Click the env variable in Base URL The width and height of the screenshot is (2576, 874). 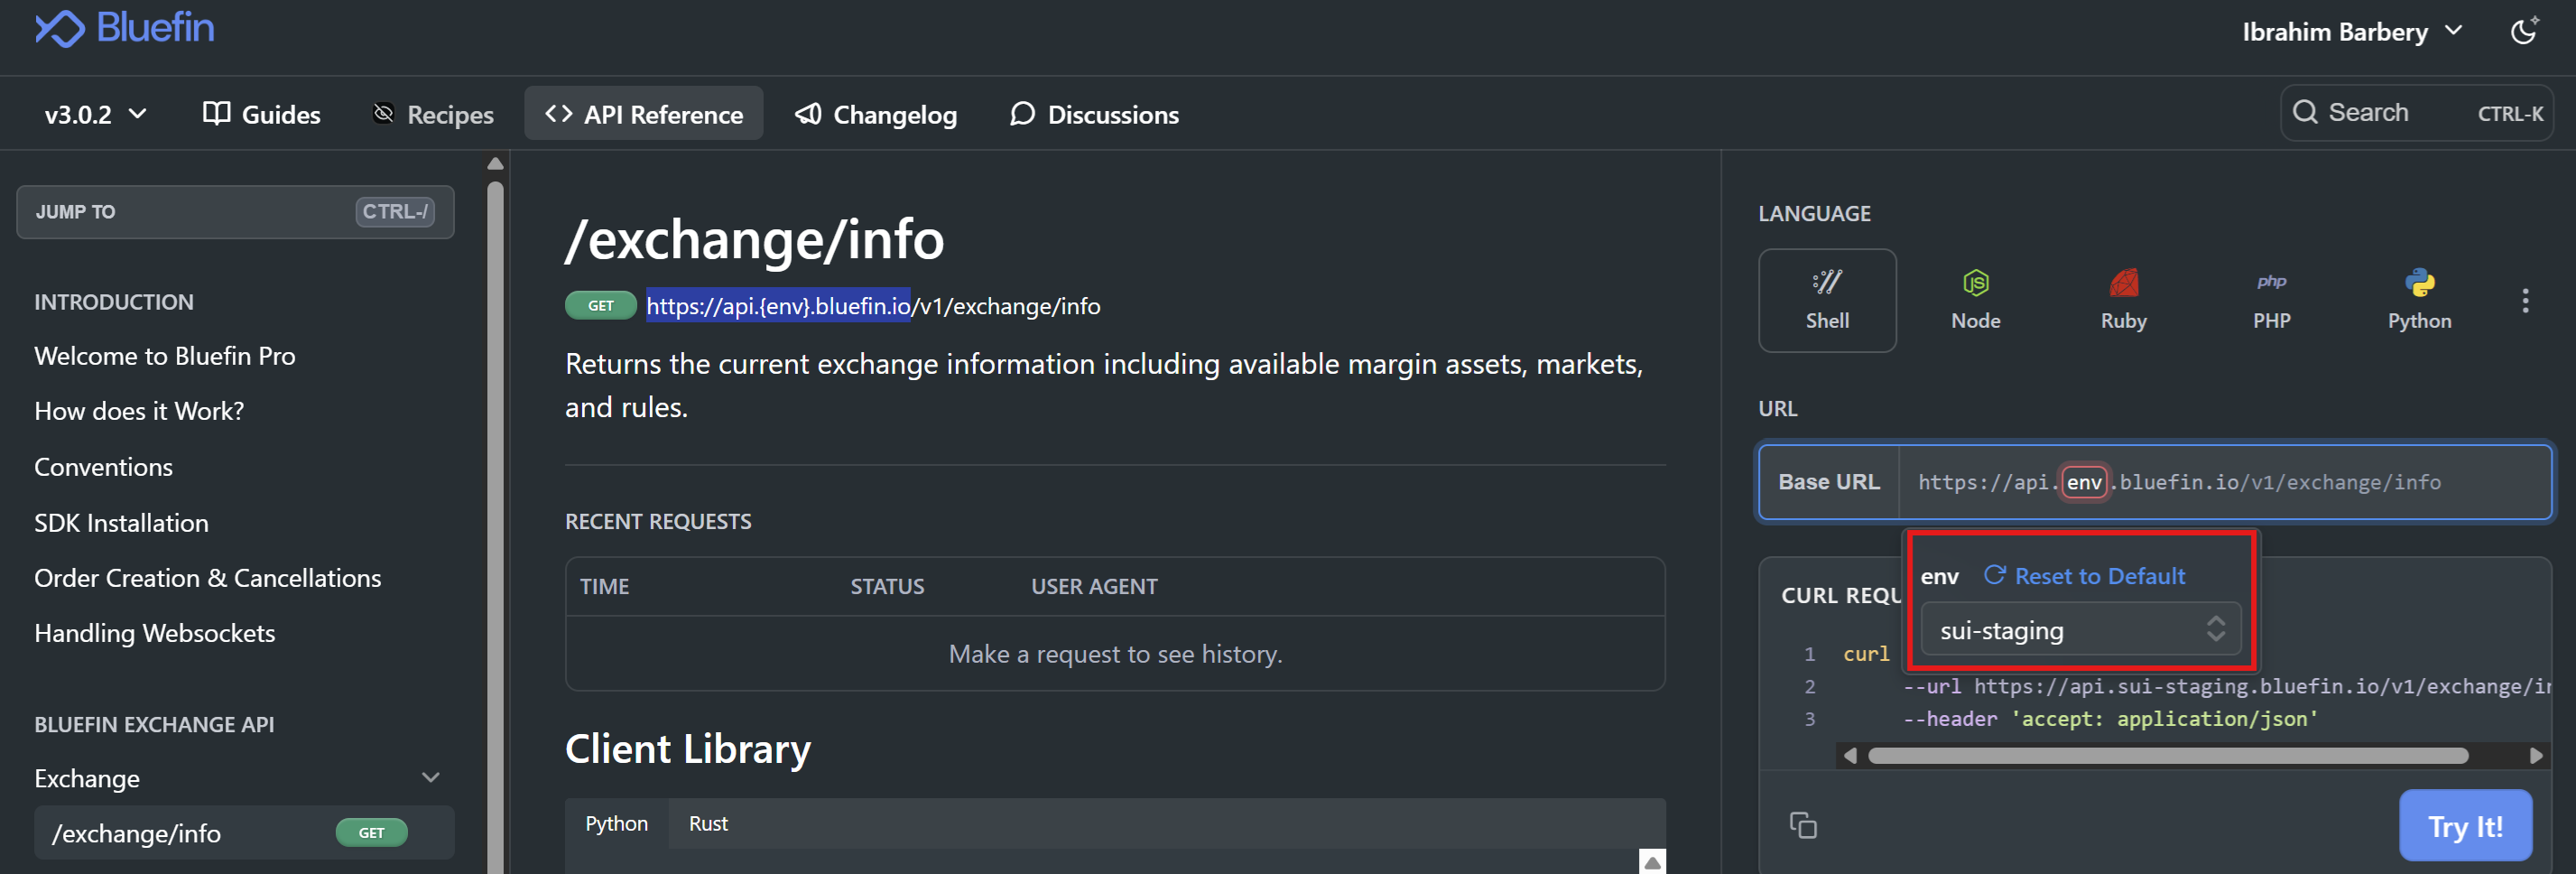(2084, 482)
